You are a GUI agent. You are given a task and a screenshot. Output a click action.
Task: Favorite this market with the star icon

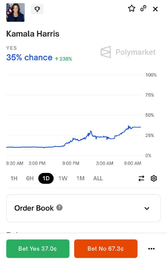tap(131, 8)
